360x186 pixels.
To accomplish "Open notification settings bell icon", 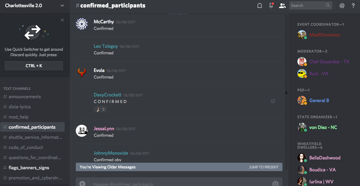I will pos(260,5).
